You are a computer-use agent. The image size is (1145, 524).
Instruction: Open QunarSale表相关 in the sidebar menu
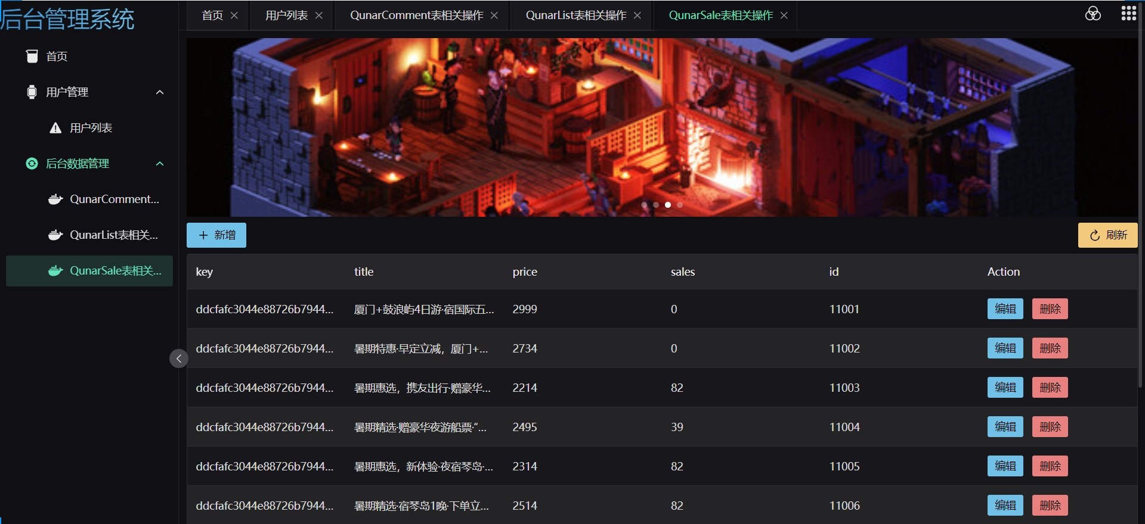click(89, 270)
